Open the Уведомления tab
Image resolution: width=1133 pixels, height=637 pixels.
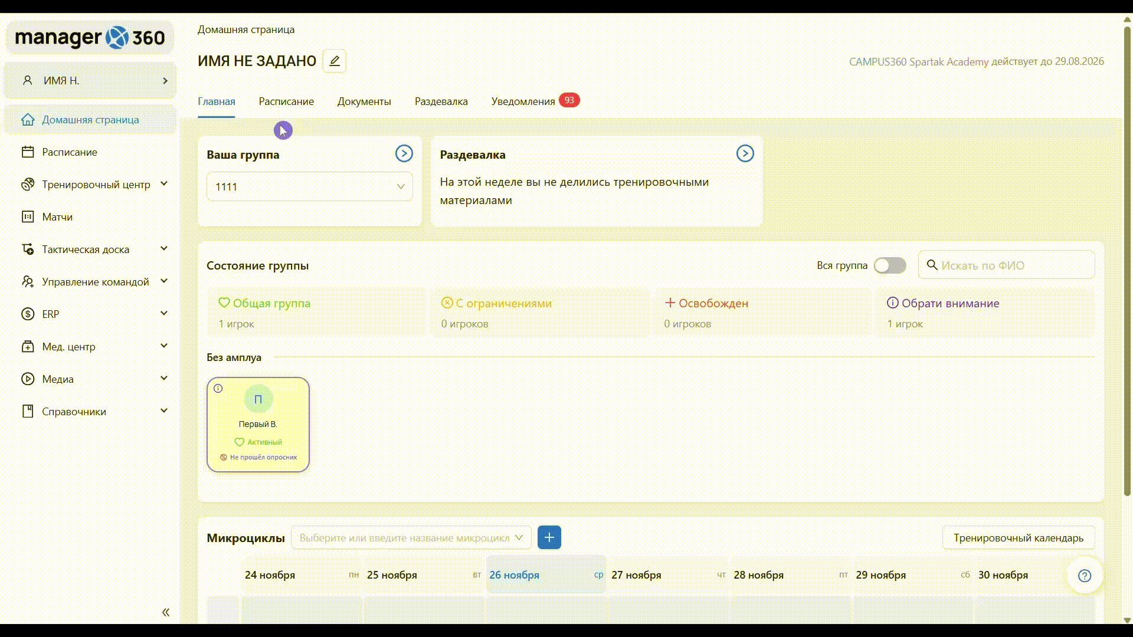pos(523,101)
